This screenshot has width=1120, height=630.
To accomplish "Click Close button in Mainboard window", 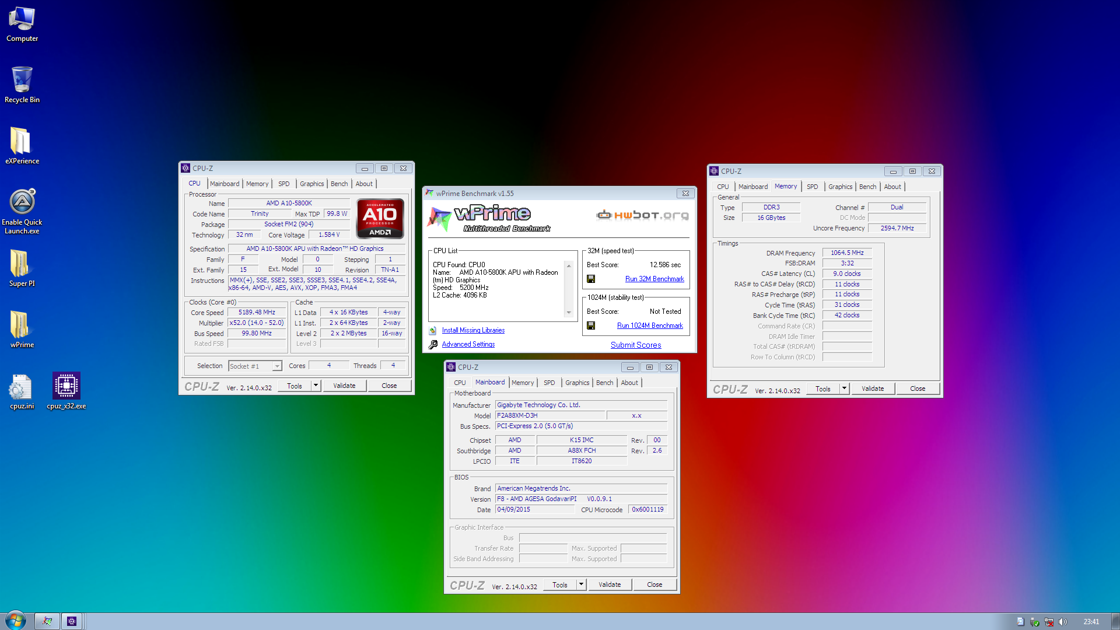I will 654,584.
